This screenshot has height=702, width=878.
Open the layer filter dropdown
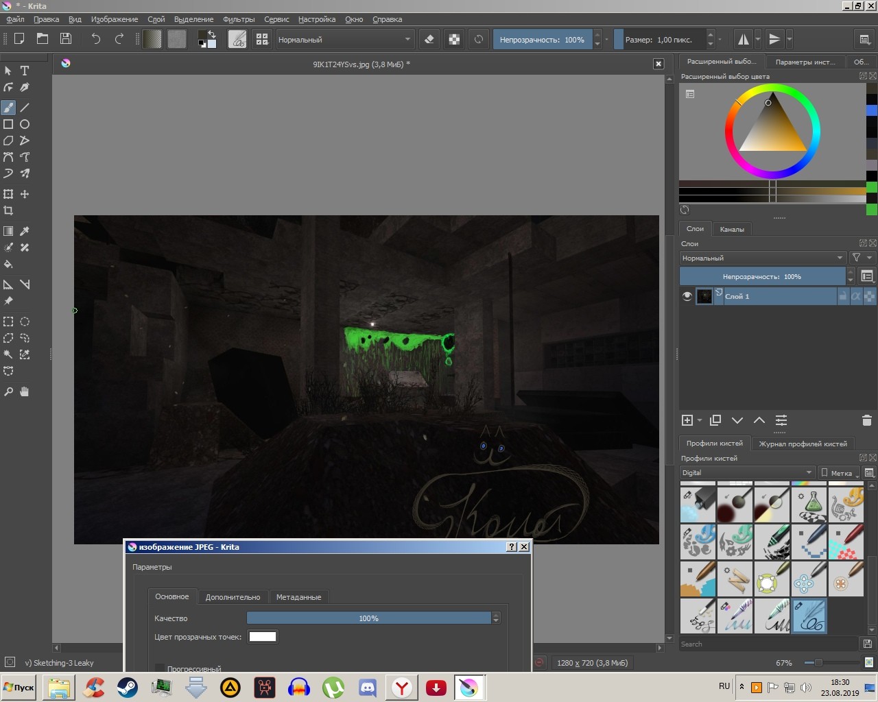[x=862, y=258]
